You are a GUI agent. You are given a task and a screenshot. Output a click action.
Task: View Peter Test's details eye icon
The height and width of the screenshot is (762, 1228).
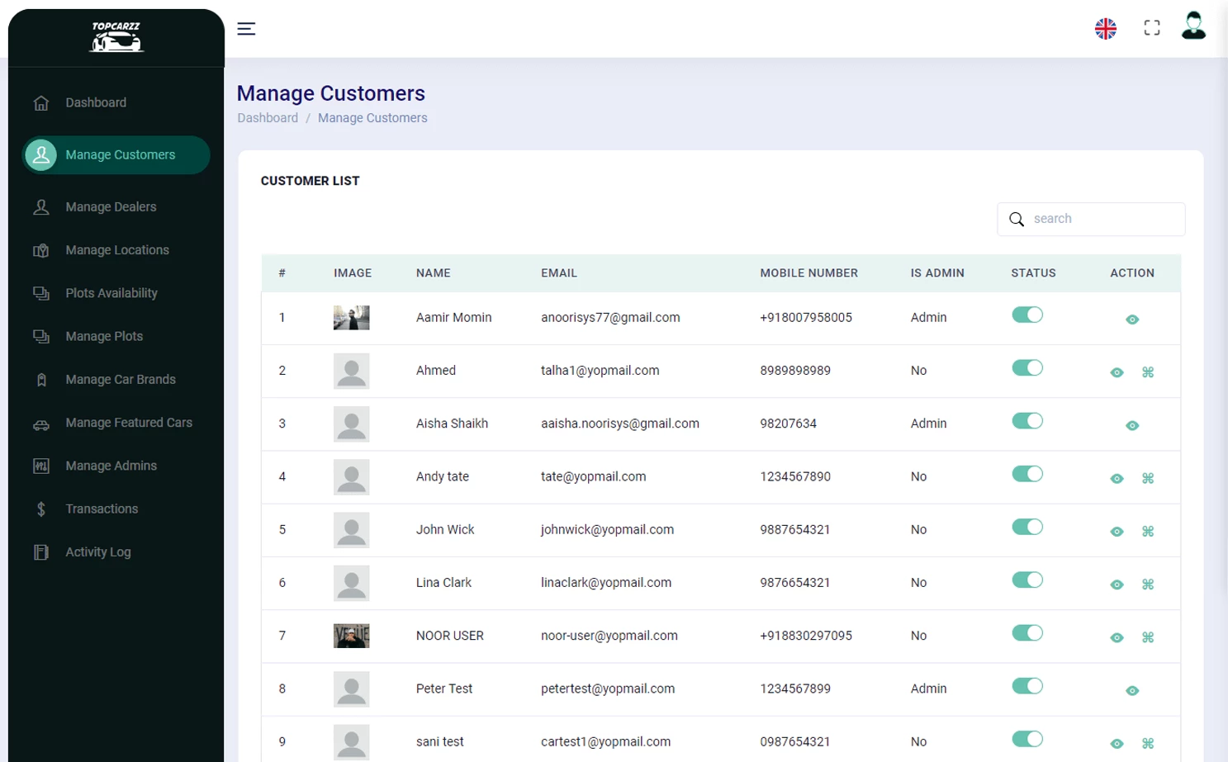(1131, 690)
